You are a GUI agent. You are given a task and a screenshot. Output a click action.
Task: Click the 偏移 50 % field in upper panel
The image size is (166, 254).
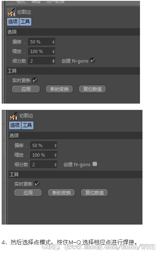[42, 42]
